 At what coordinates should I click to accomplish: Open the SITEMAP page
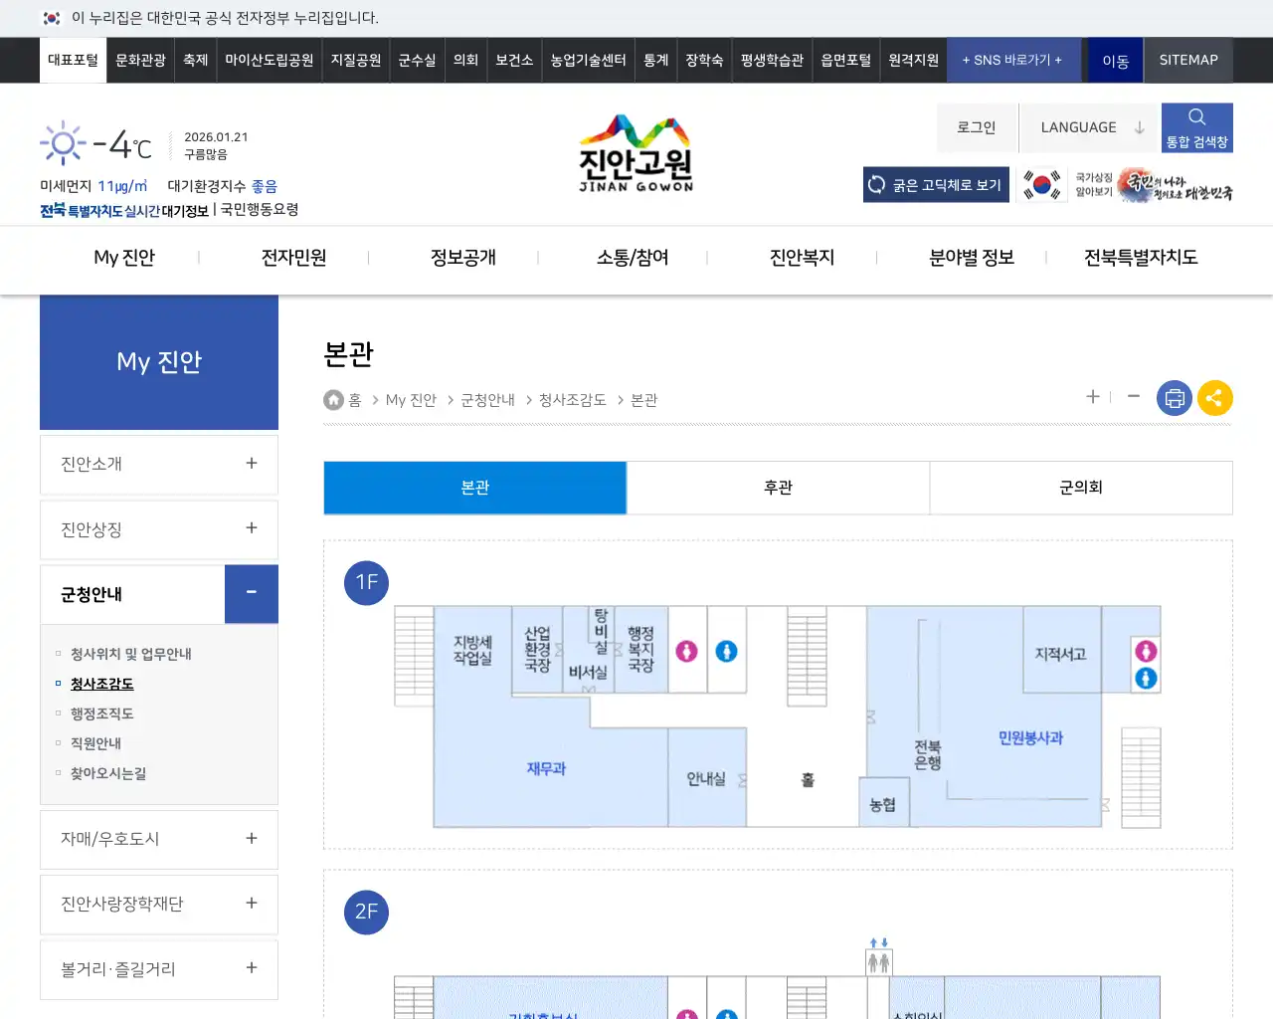(1187, 60)
